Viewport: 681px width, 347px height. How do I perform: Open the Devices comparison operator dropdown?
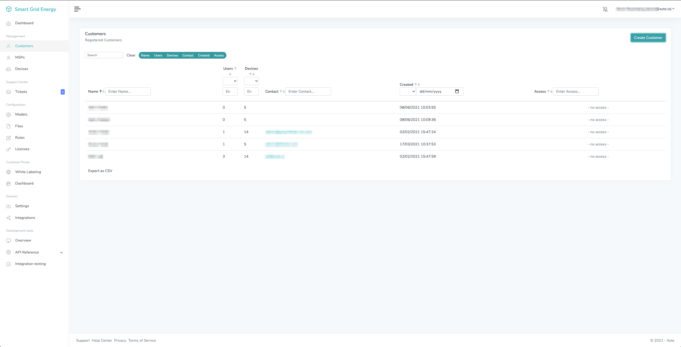(251, 81)
